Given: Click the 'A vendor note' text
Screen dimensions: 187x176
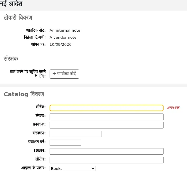Looking at the screenshot, I should 63,38.
